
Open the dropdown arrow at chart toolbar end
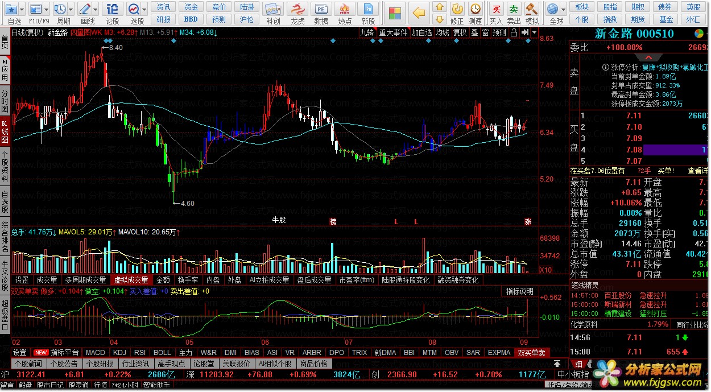[534, 32]
